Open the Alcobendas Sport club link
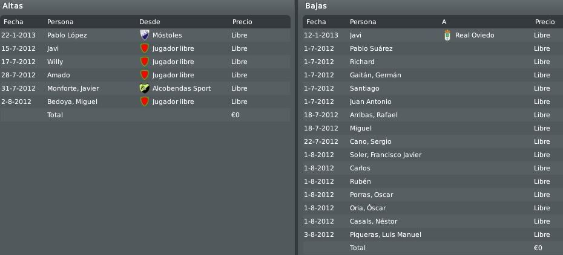Image resolution: width=563 pixels, height=255 pixels. [x=182, y=88]
